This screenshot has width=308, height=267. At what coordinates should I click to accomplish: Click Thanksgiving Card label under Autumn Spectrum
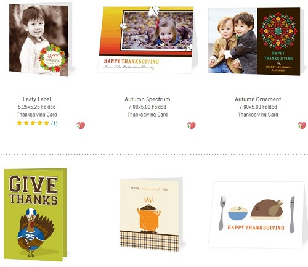[147, 115]
